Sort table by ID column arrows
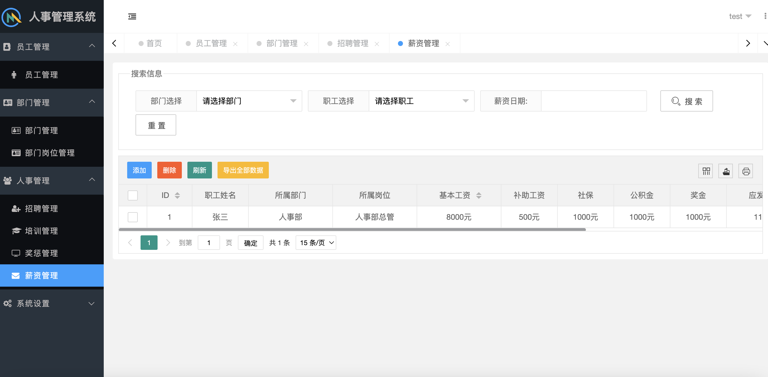This screenshot has width=768, height=377. point(177,195)
